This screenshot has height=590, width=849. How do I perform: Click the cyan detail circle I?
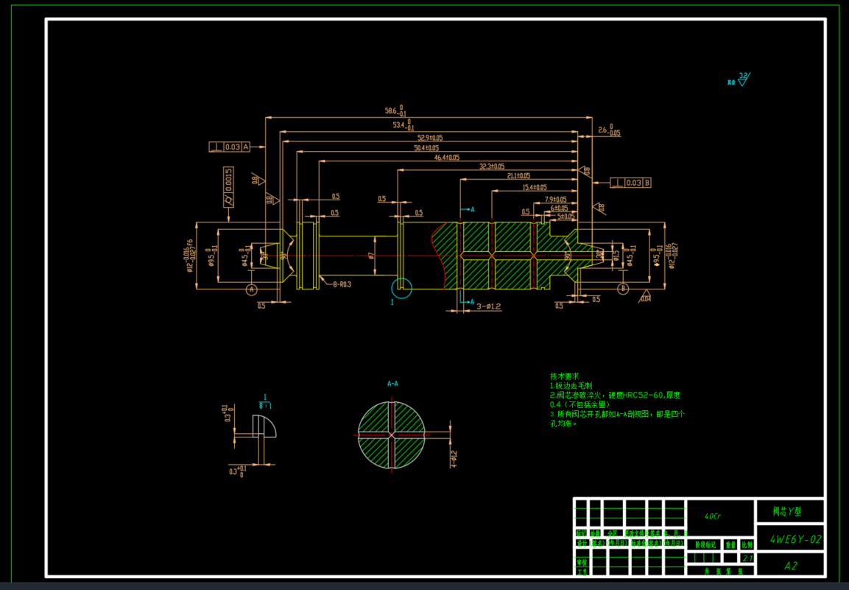[x=401, y=288]
